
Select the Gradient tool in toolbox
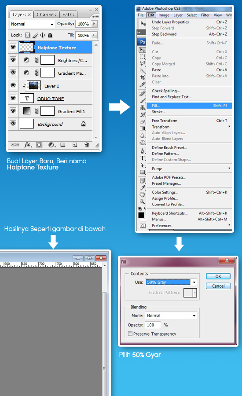click(143, 128)
